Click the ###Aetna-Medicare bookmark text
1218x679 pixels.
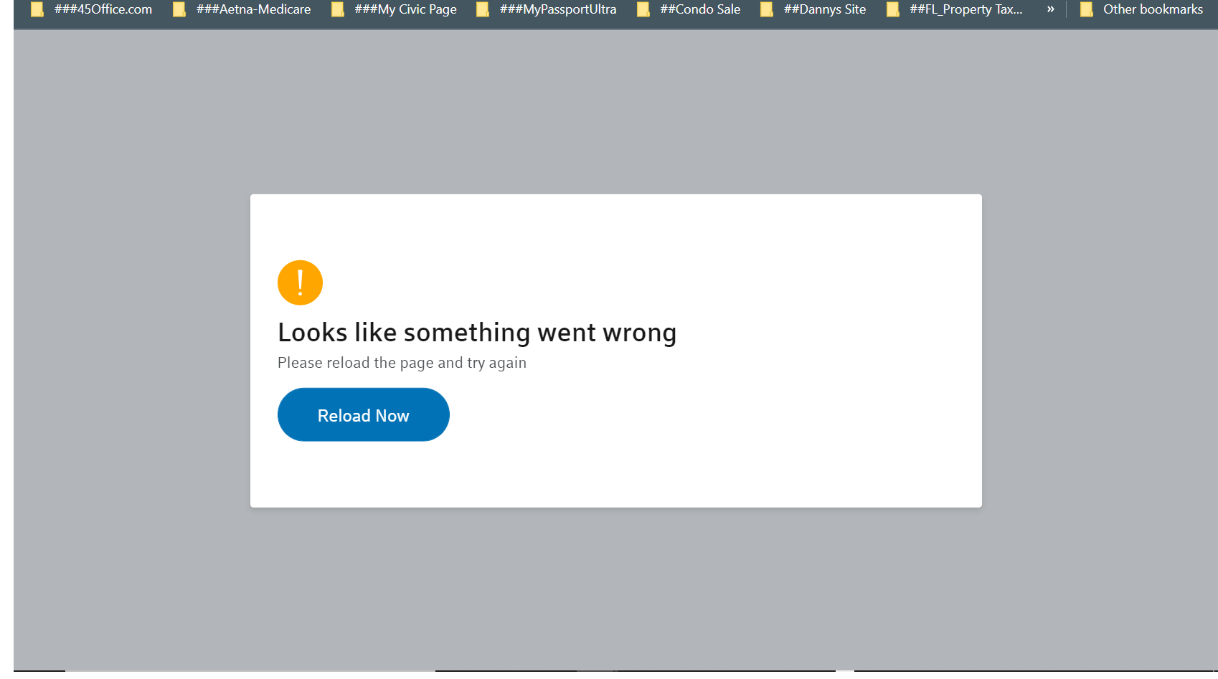(x=253, y=9)
